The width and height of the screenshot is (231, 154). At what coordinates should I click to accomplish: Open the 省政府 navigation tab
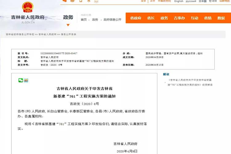pyautogui.click(x=136, y=18)
